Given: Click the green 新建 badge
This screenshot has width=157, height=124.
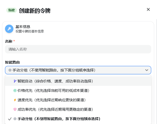Looking at the screenshot, I should 12,10.
